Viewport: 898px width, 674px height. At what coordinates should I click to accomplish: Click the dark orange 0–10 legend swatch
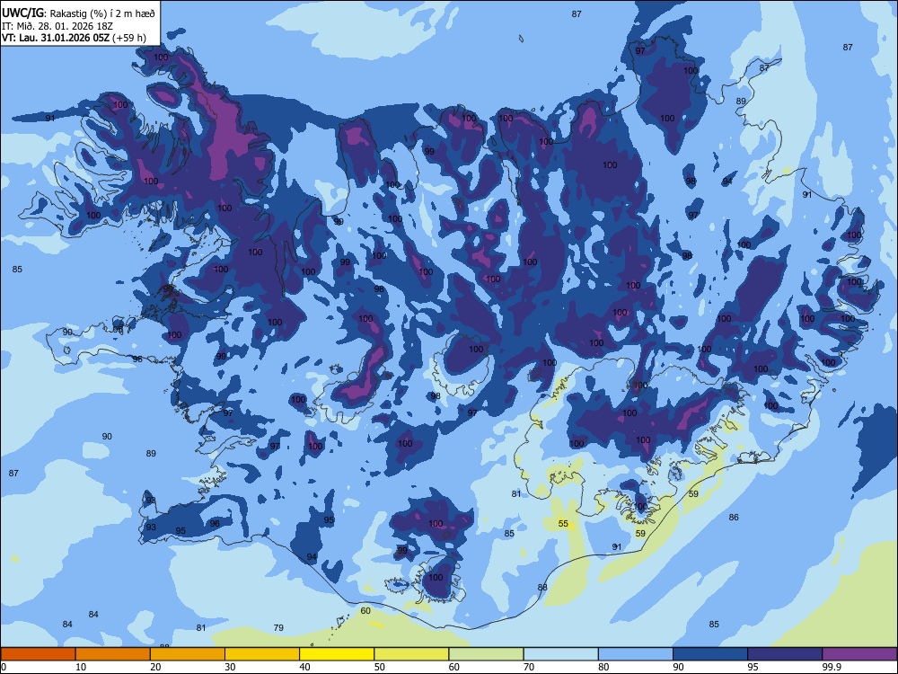(38, 654)
